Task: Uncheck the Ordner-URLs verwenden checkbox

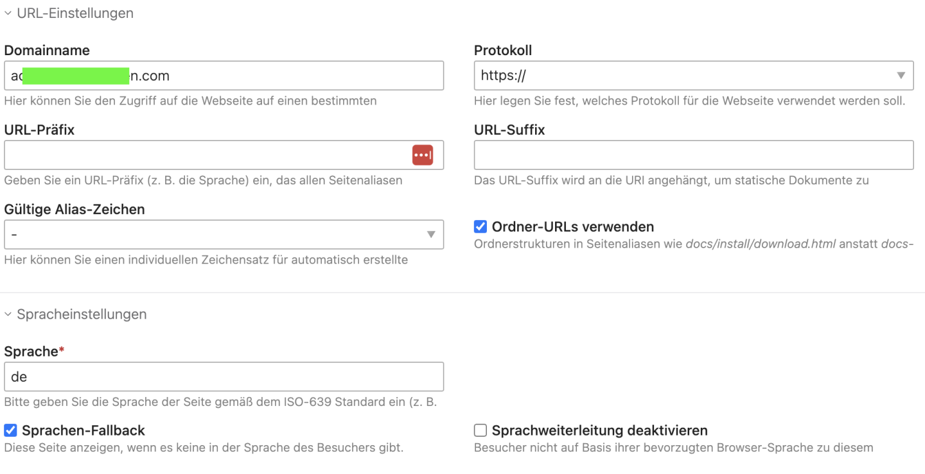Action: tap(480, 226)
